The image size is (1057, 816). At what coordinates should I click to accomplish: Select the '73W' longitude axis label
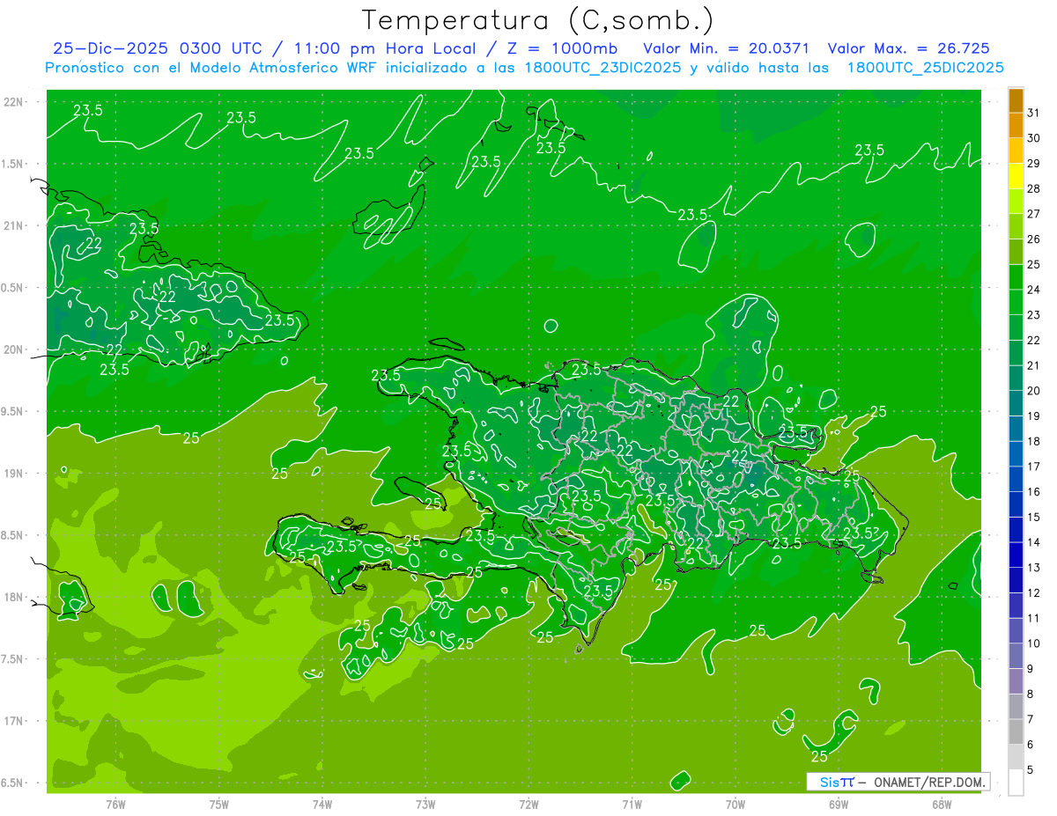coord(425,804)
